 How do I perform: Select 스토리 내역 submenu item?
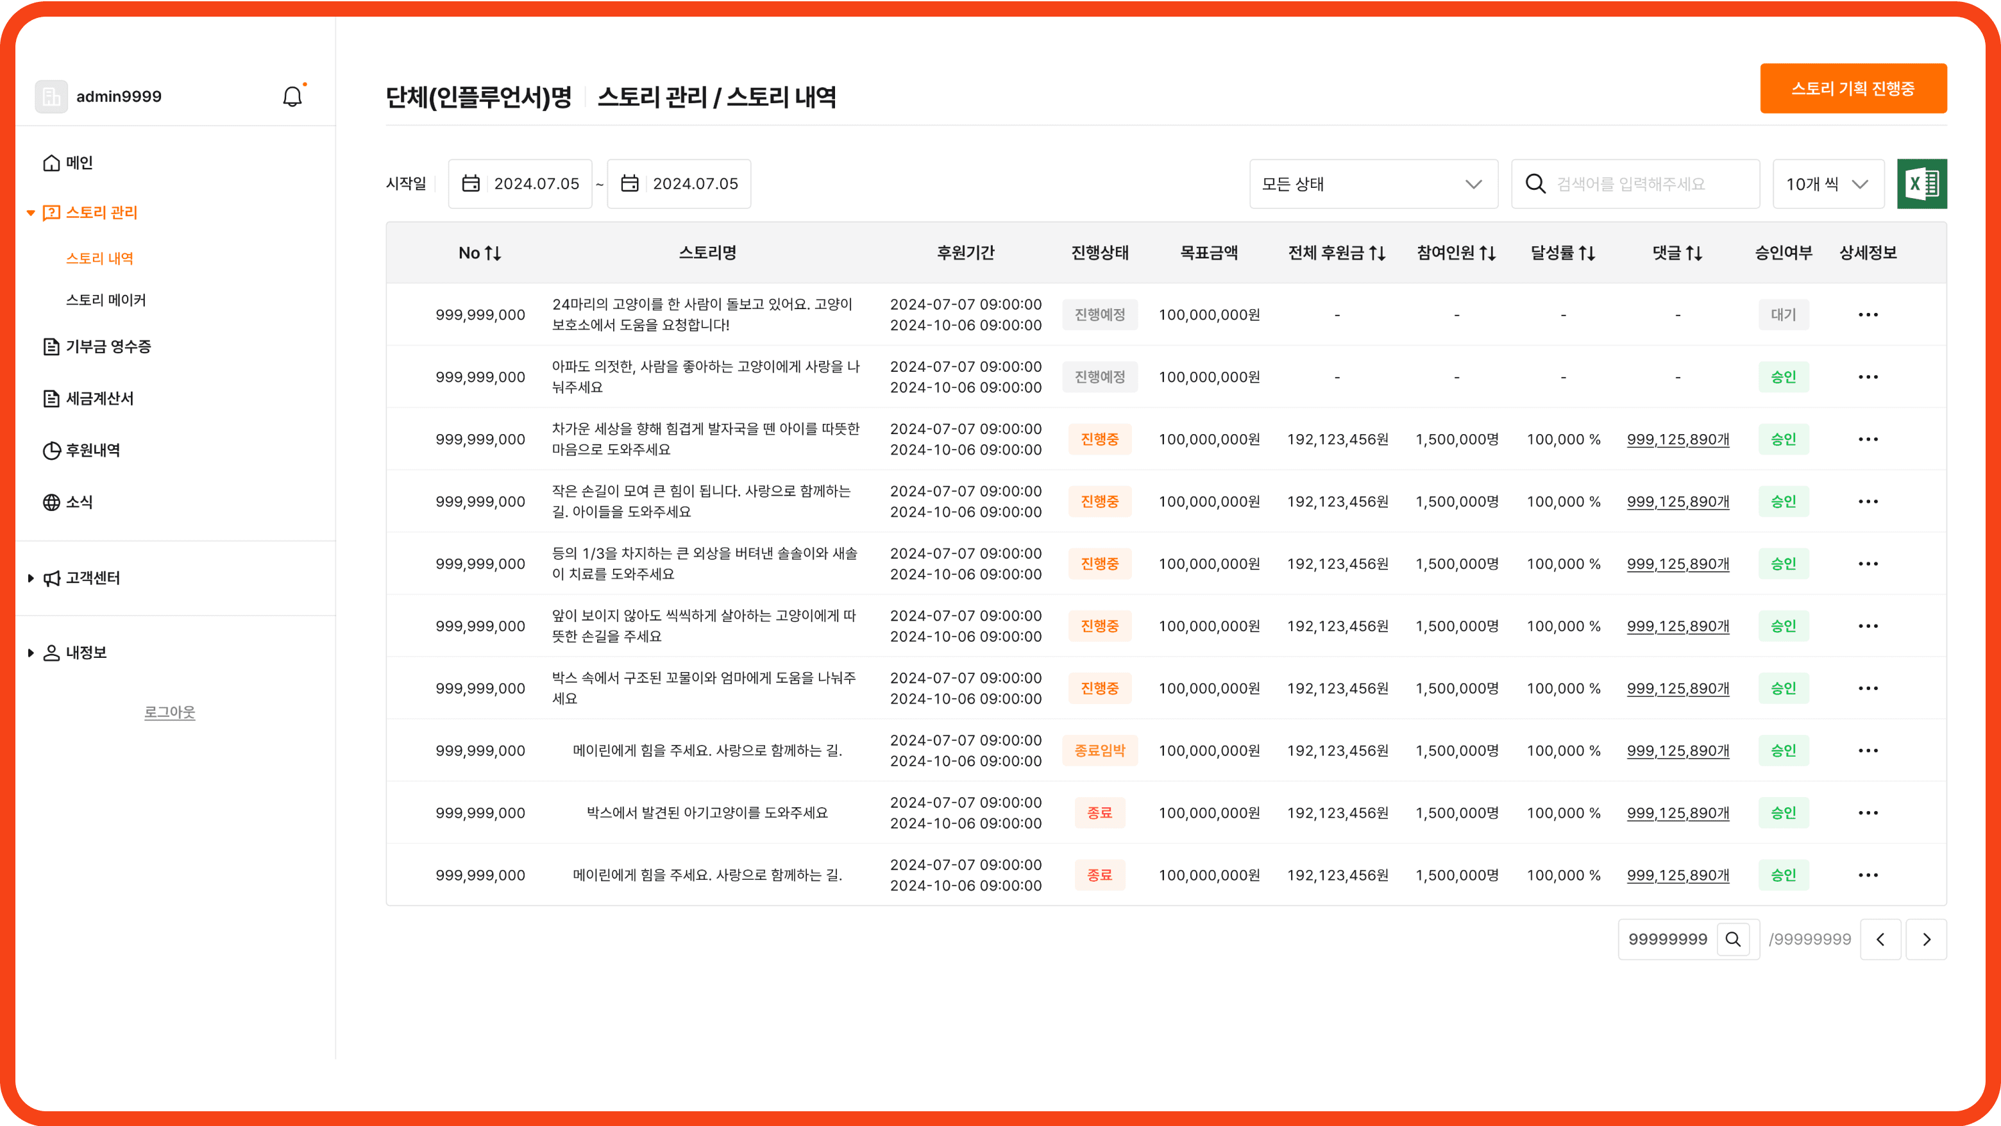99,258
